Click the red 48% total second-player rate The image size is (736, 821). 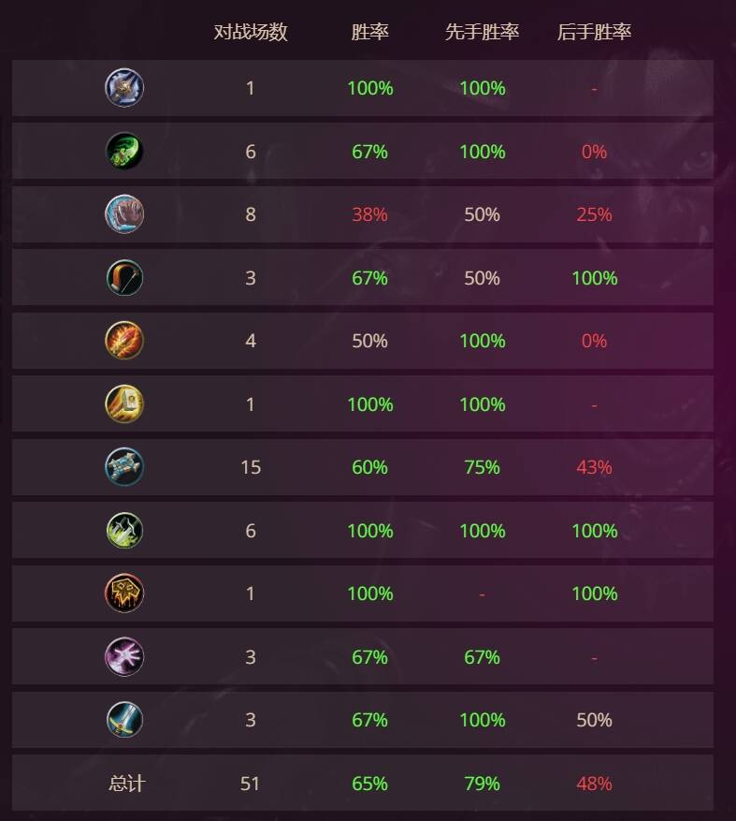coord(594,784)
